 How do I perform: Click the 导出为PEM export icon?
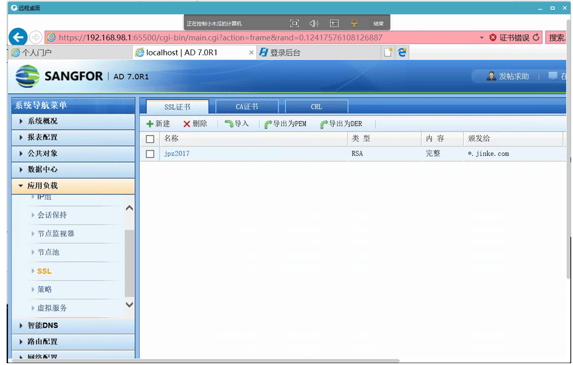(268, 125)
